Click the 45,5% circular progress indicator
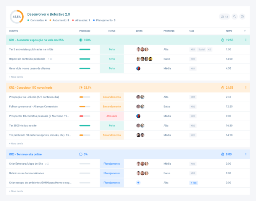This screenshot has height=201, width=256. pyautogui.click(x=17, y=17)
